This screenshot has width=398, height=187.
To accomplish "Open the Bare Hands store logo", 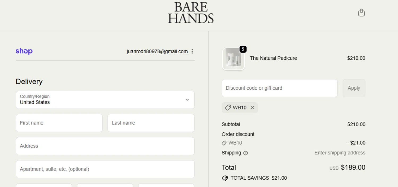I will click(191, 13).
